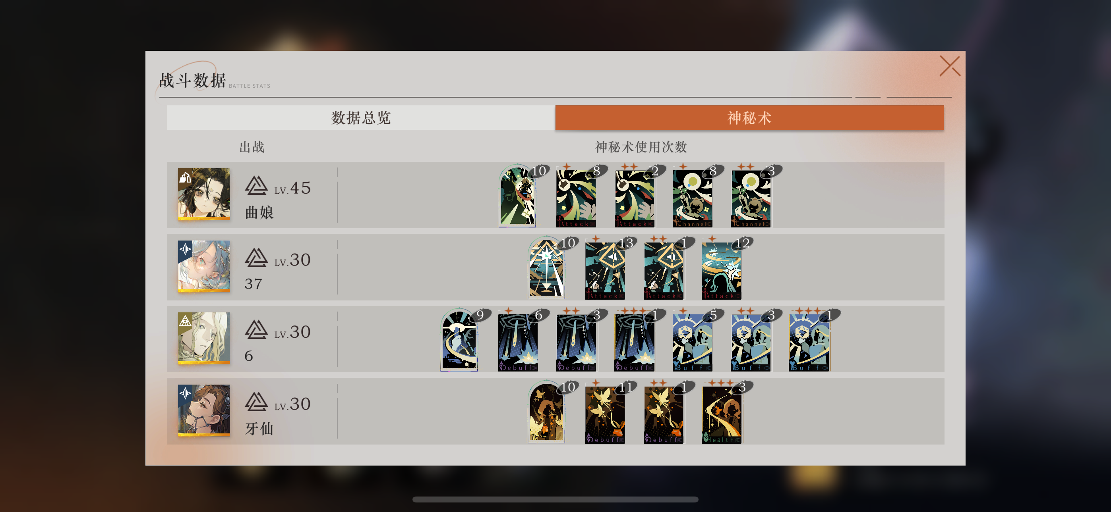The width and height of the screenshot is (1111, 512).
Task: Select the 神秘术 tab
Action: [x=749, y=117]
